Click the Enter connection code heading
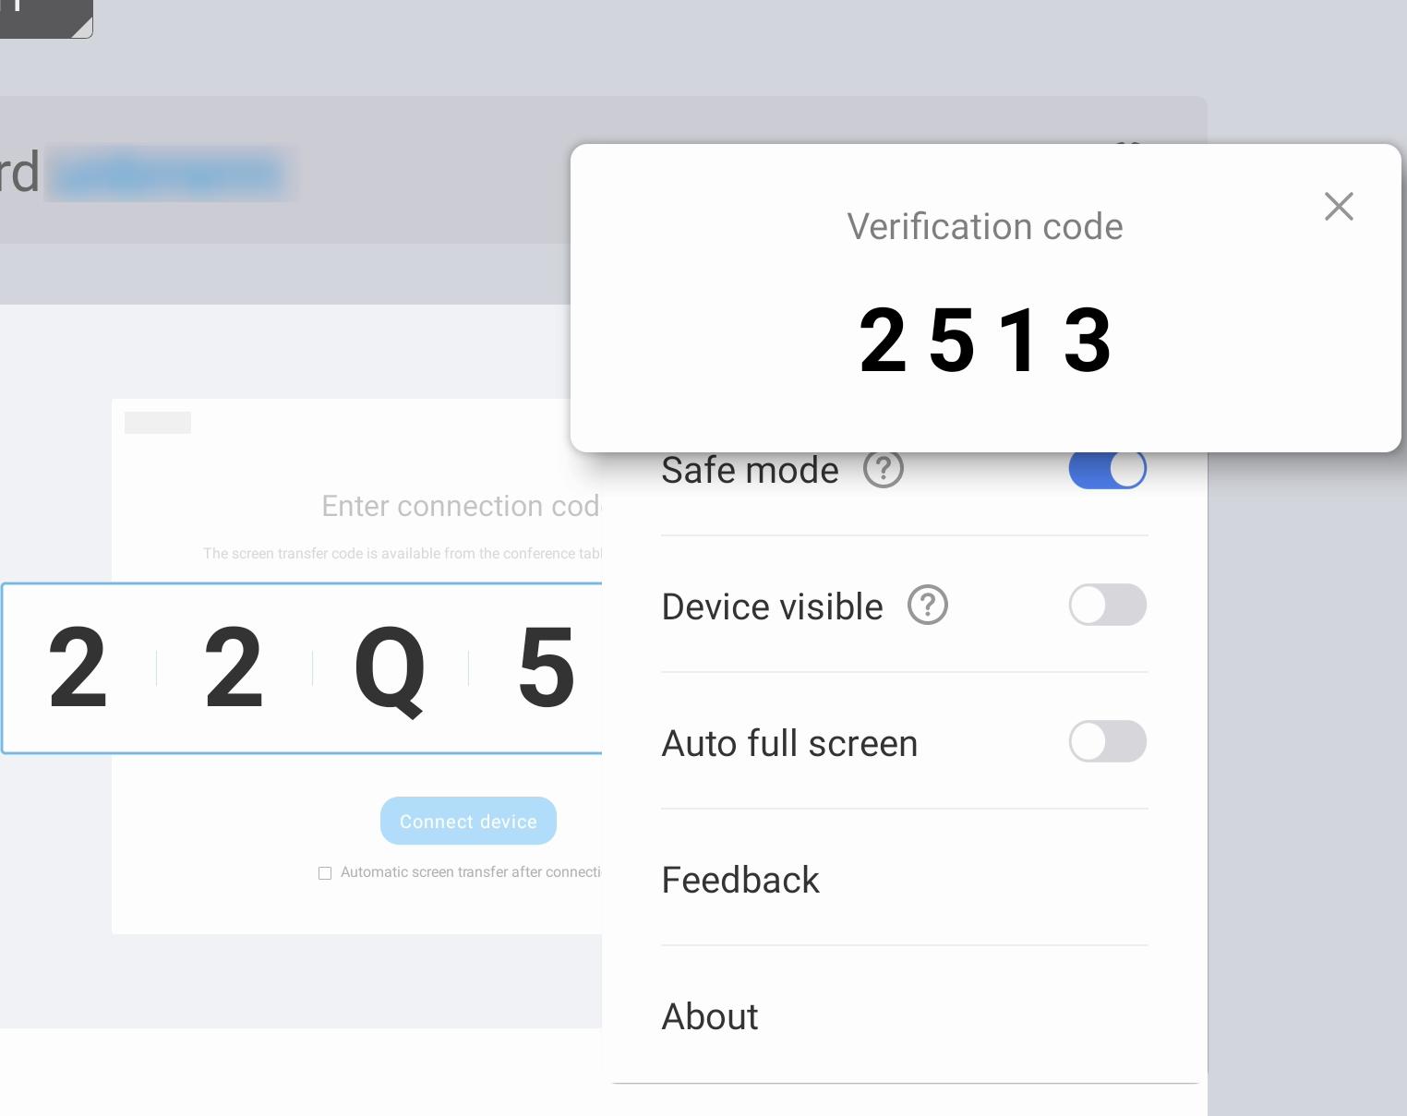Image resolution: width=1407 pixels, height=1116 pixels. pyautogui.click(x=462, y=506)
